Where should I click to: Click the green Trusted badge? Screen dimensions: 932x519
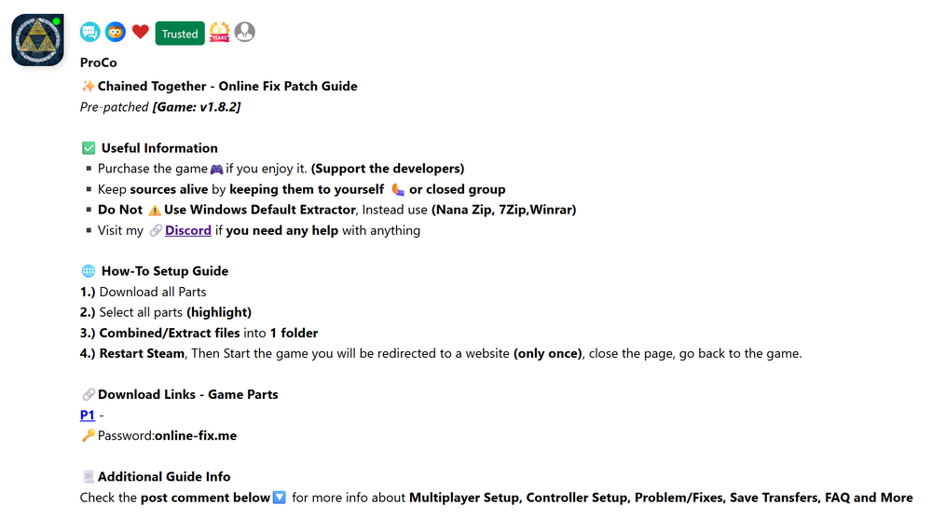point(180,34)
